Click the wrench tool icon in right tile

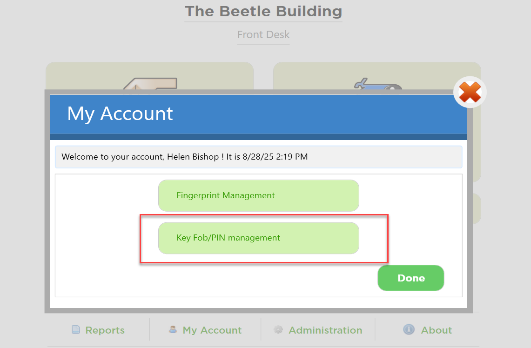(x=377, y=84)
